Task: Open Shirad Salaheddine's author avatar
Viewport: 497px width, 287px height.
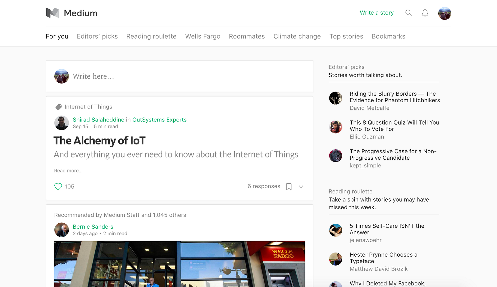Action: [62, 123]
